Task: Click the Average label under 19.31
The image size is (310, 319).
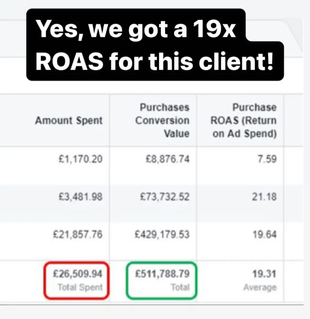Action: [260, 287]
